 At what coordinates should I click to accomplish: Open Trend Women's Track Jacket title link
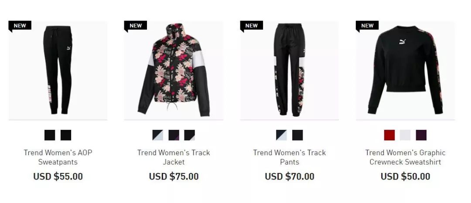(174, 157)
